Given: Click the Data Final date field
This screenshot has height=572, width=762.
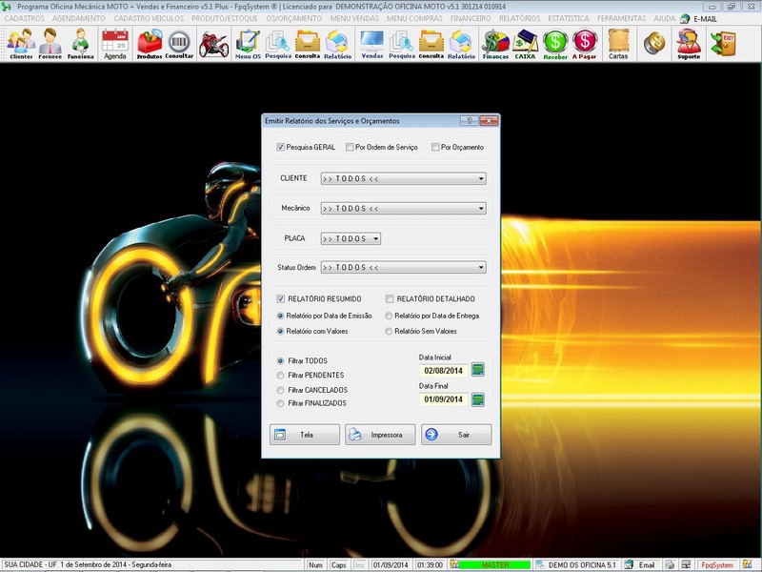Looking at the screenshot, I should point(444,399).
